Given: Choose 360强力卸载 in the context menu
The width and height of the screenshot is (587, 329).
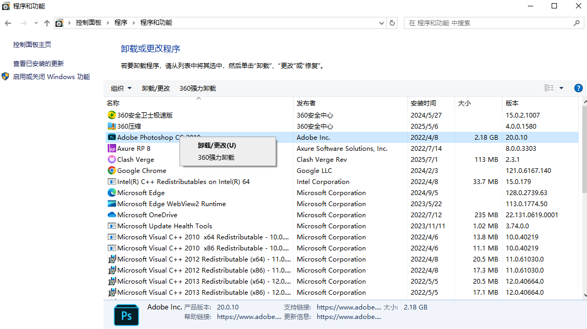Looking at the screenshot, I should [216, 157].
